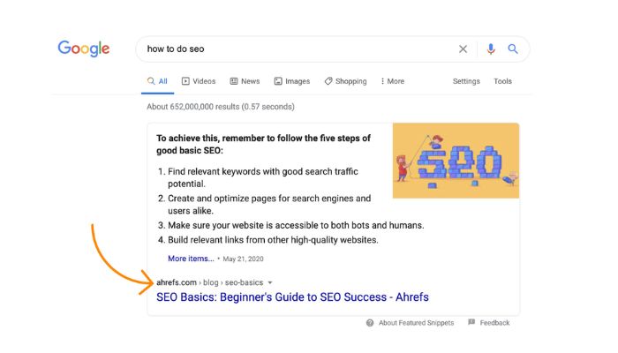Go to Google homepage via logo
The image size is (618, 353).
[84, 49]
